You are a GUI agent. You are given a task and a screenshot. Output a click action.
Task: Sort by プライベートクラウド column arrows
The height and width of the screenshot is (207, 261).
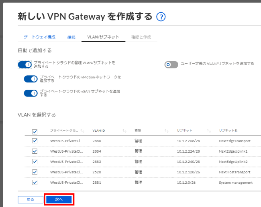click(x=82, y=131)
